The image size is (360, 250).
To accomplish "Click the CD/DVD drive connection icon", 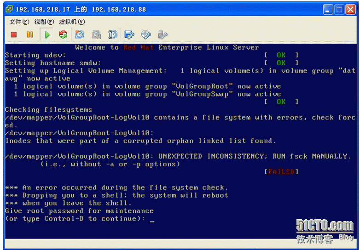I will [146, 34].
